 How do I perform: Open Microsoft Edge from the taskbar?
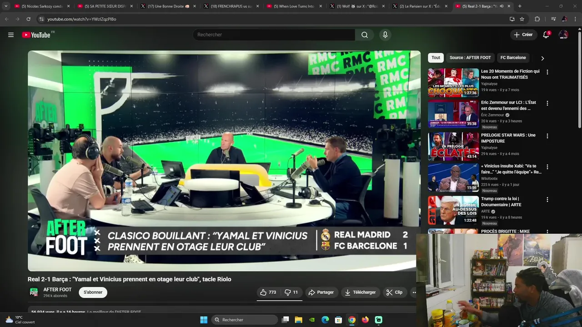(325, 320)
